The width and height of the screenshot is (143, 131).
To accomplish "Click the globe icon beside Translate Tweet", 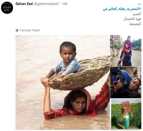I will pos(17,30).
